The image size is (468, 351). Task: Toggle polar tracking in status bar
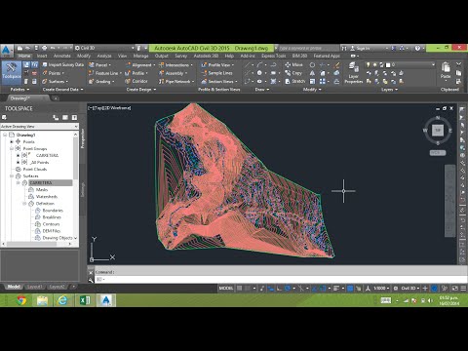[288, 288]
